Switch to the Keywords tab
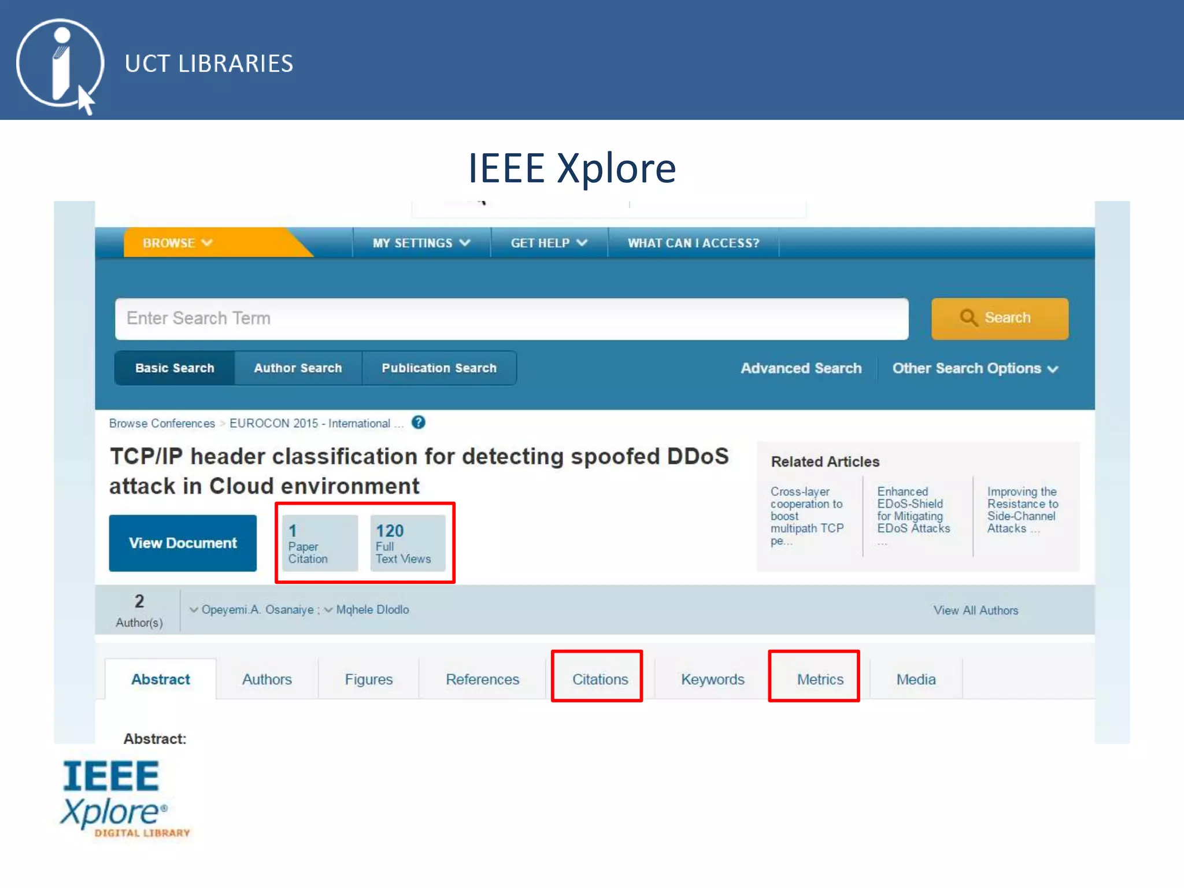1184x888 pixels. pos(713,679)
